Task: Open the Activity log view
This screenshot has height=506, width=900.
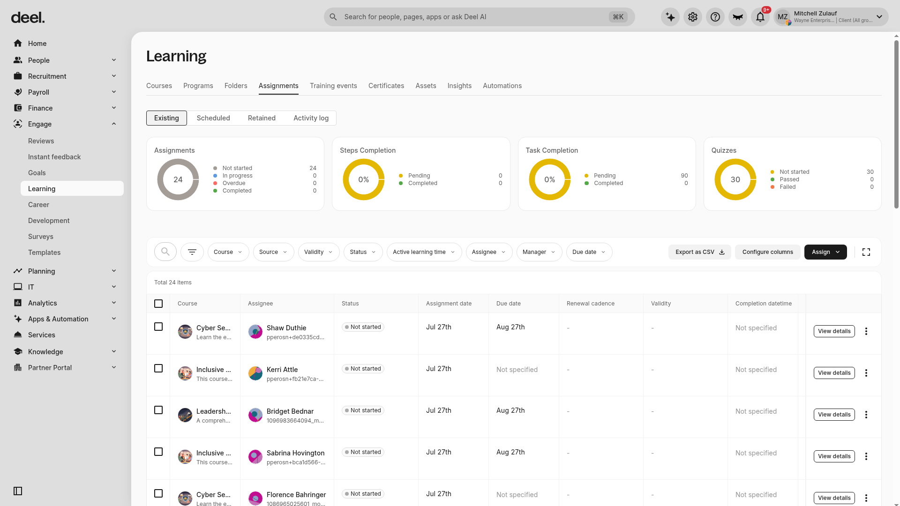Action: [311, 118]
